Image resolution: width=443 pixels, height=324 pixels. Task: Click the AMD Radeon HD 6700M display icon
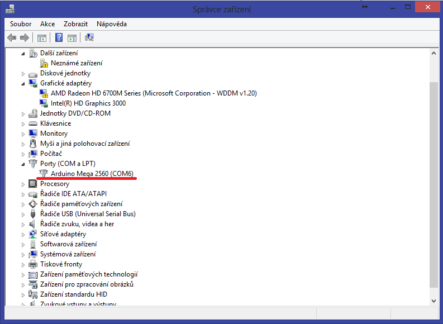click(44, 93)
